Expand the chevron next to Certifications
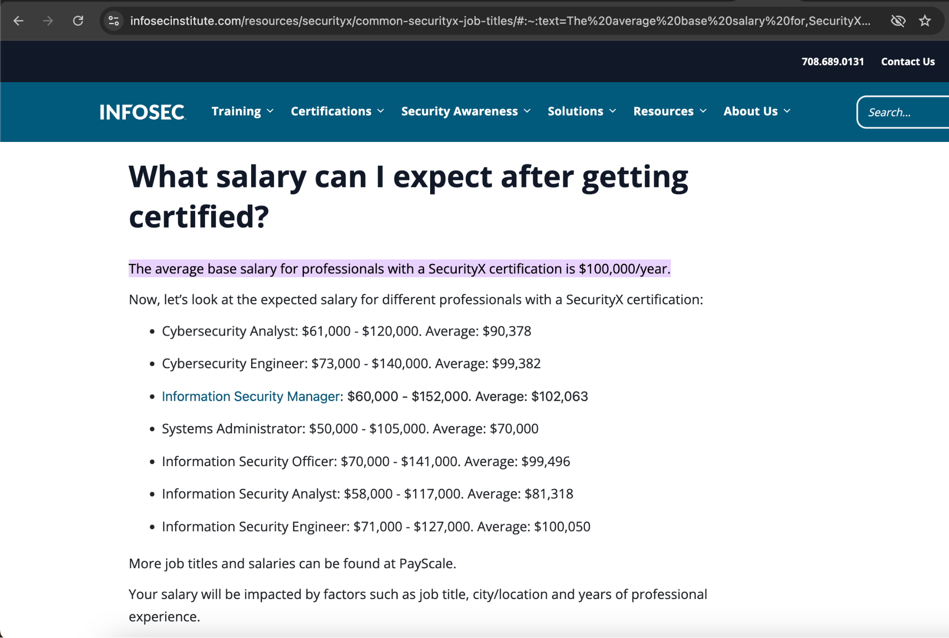This screenshot has width=949, height=638. 380,111
